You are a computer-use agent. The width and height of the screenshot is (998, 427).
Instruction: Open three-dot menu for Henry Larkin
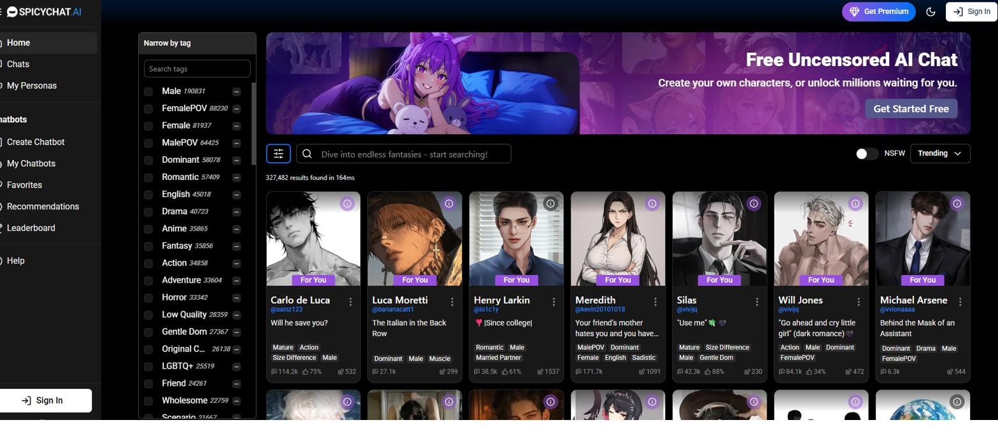pyautogui.click(x=554, y=302)
